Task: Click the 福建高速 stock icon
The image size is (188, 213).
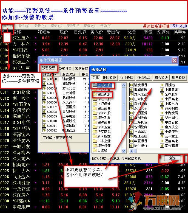Action: point(162,141)
